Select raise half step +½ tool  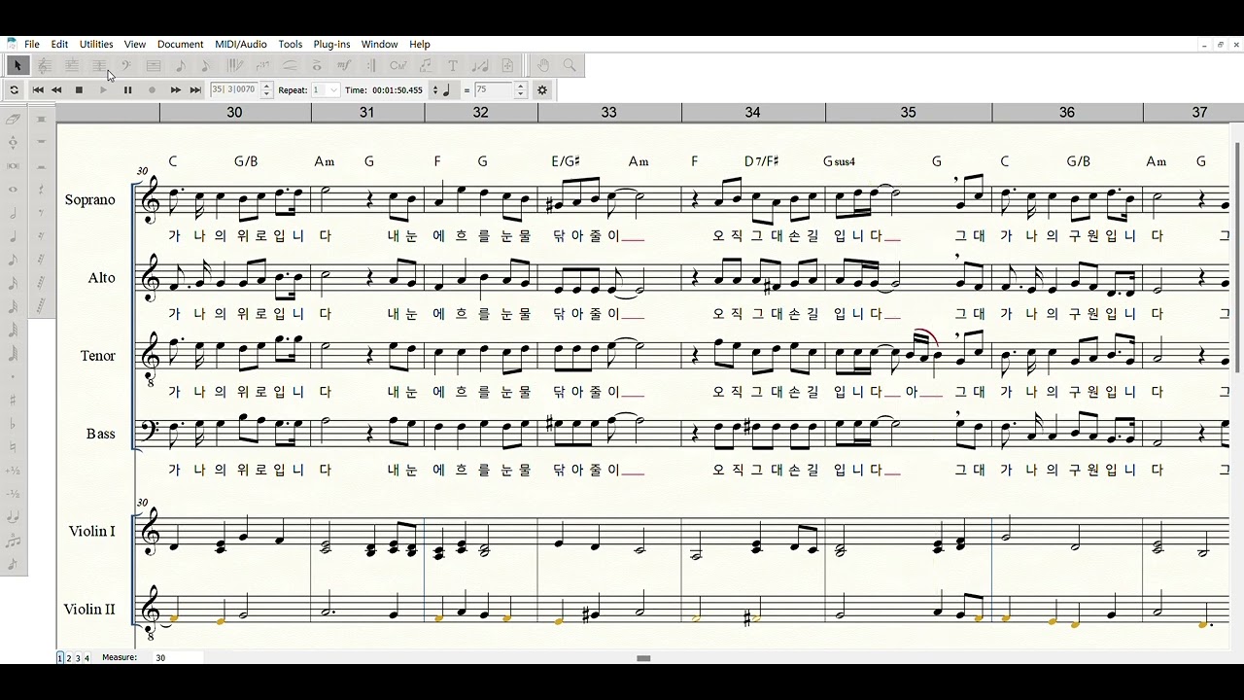click(13, 470)
